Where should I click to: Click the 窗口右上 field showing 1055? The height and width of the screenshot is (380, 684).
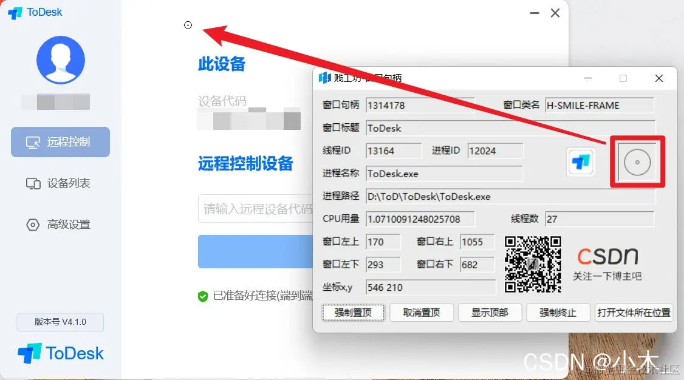pyautogui.click(x=477, y=242)
